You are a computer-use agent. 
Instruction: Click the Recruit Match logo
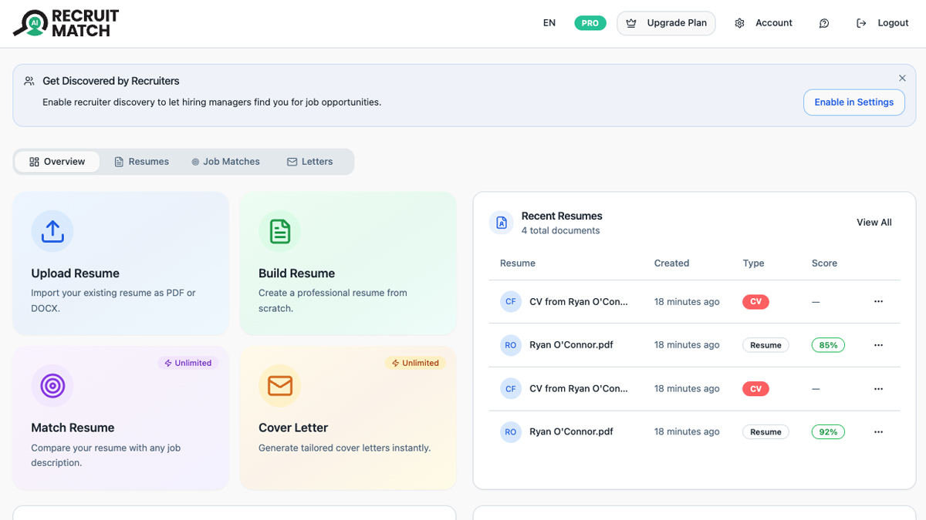point(66,23)
